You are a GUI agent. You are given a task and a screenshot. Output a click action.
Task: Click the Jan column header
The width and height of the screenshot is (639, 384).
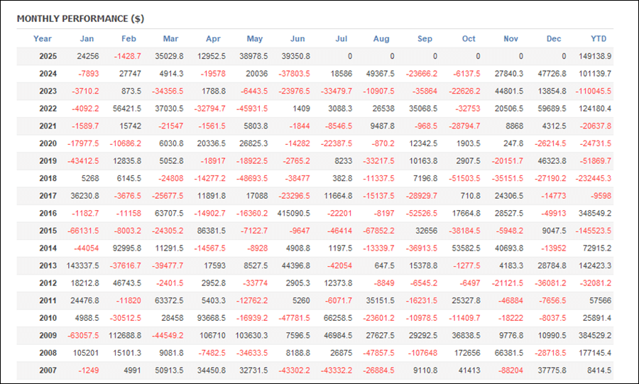pyautogui.click(x=87, y=39)
